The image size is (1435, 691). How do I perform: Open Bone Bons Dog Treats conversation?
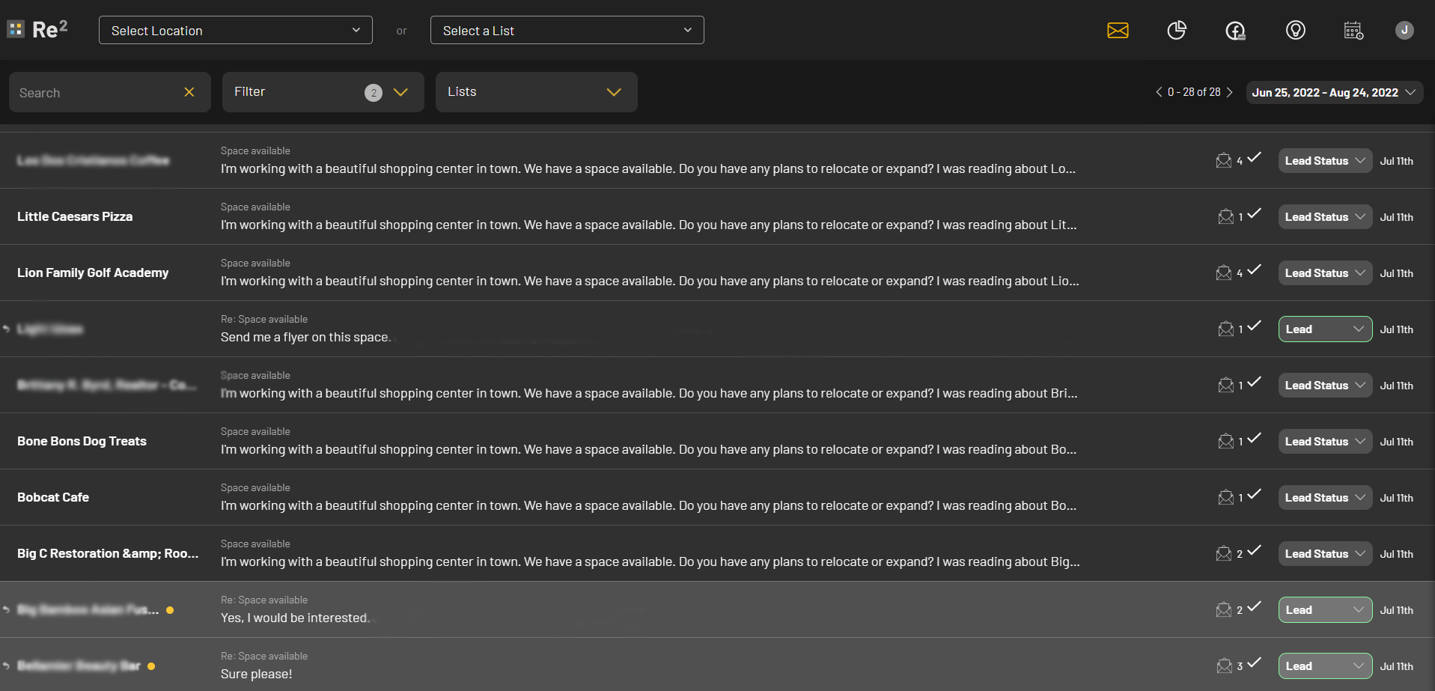pyautogui.click(x=82, y=441)
